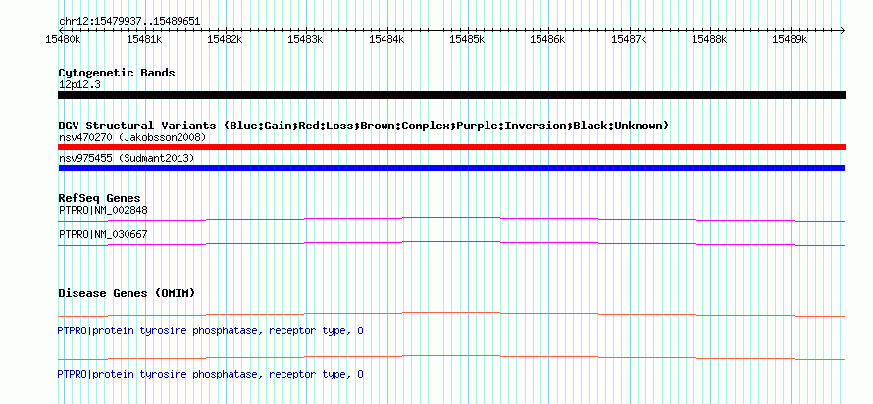Image resolution: width=873 pixels, height=404 pixels.
Task: Select the Cytogenetic Bands track title
Action: 117,73
